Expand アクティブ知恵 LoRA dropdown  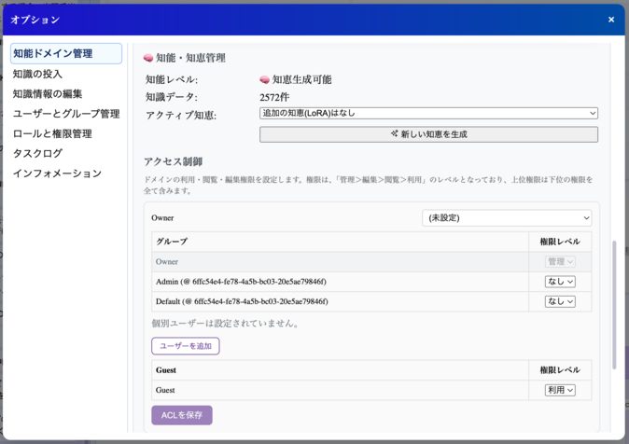click(428, 114)
